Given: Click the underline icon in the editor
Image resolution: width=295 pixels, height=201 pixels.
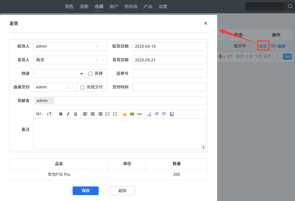Looking at the screenshot, I should [75, 114].
